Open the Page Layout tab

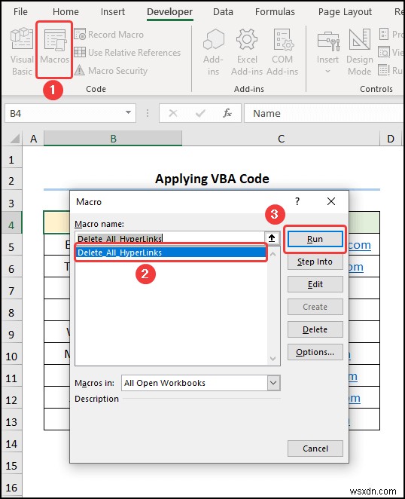click(345, 12)
